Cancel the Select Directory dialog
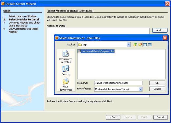The height and width of the screenshot is (123, 171). click(x=157, y=89)
